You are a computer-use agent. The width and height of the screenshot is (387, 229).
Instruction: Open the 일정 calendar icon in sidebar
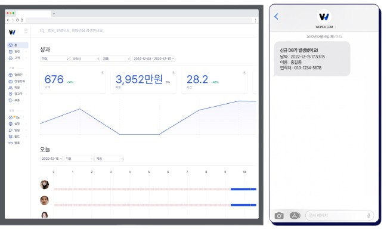click(x=10, y=51)
